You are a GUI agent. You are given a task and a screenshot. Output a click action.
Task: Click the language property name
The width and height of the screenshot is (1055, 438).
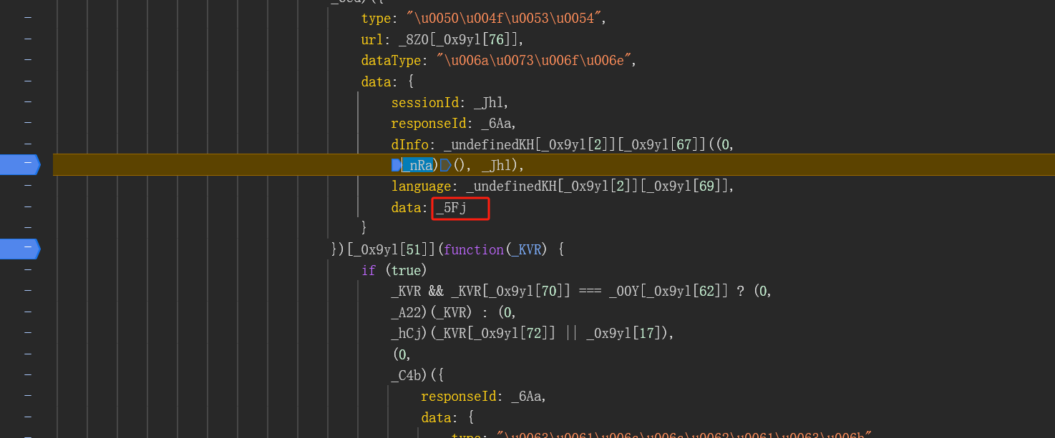tap(421, 187)
